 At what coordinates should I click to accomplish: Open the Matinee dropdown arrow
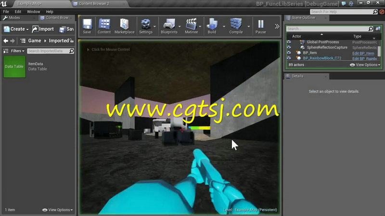point(200,26)
